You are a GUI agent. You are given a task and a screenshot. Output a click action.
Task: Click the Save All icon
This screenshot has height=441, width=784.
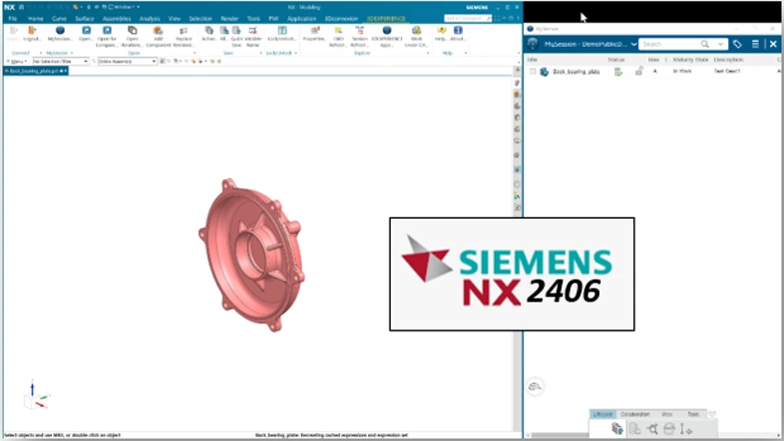pyautogui.click(x=224, y=31)
